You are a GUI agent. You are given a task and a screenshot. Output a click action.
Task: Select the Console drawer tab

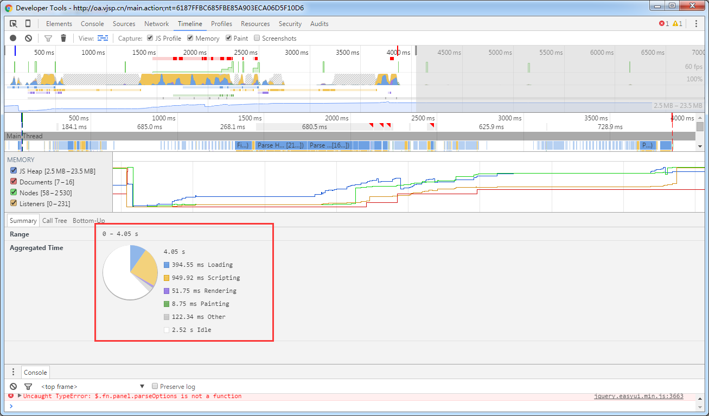click(35, 373)
